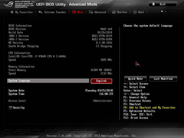This screenshot has height=138, width=184.
Task: Click the Access Level label
Action: point(17,101)
